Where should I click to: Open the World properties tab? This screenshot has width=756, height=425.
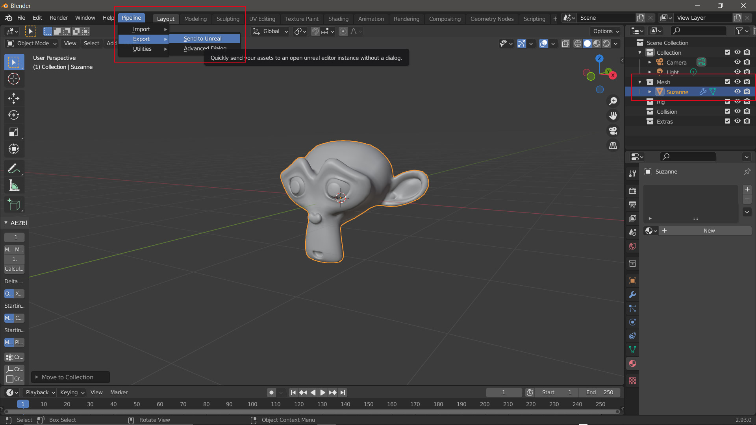[x=632, y=246]
